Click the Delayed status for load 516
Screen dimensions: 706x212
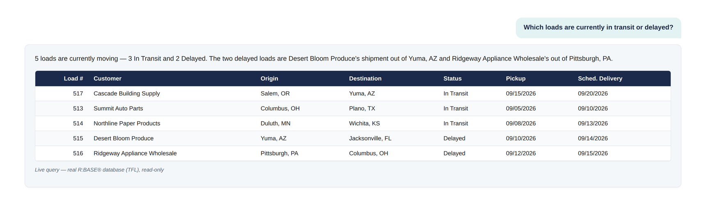pyautogui.click(x=454, y=153)
